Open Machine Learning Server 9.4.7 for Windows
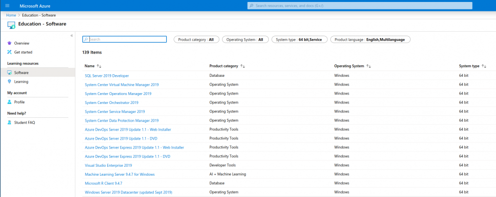 pyautogui.click(x=120, y=174)
